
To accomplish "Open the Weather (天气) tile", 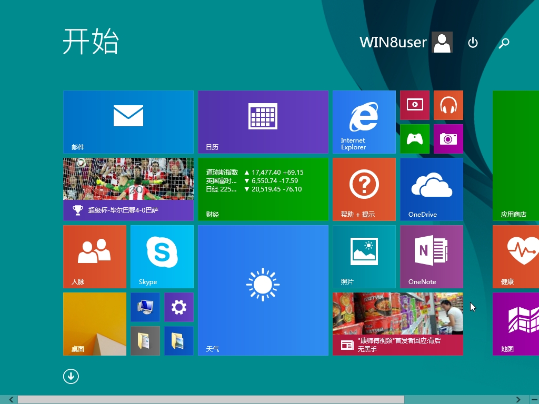I will coord(263,290).
